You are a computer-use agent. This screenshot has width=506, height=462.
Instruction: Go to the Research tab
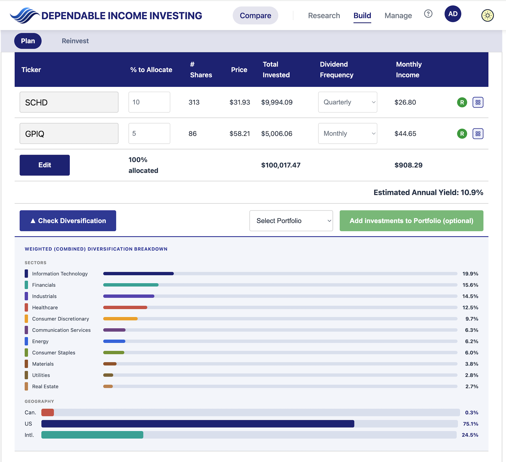(324, 16)
